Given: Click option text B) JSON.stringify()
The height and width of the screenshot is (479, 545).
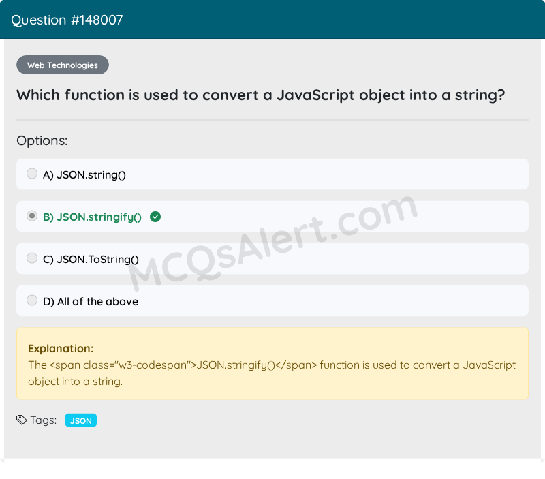Looking at the screenshot, I should (92, 217).
